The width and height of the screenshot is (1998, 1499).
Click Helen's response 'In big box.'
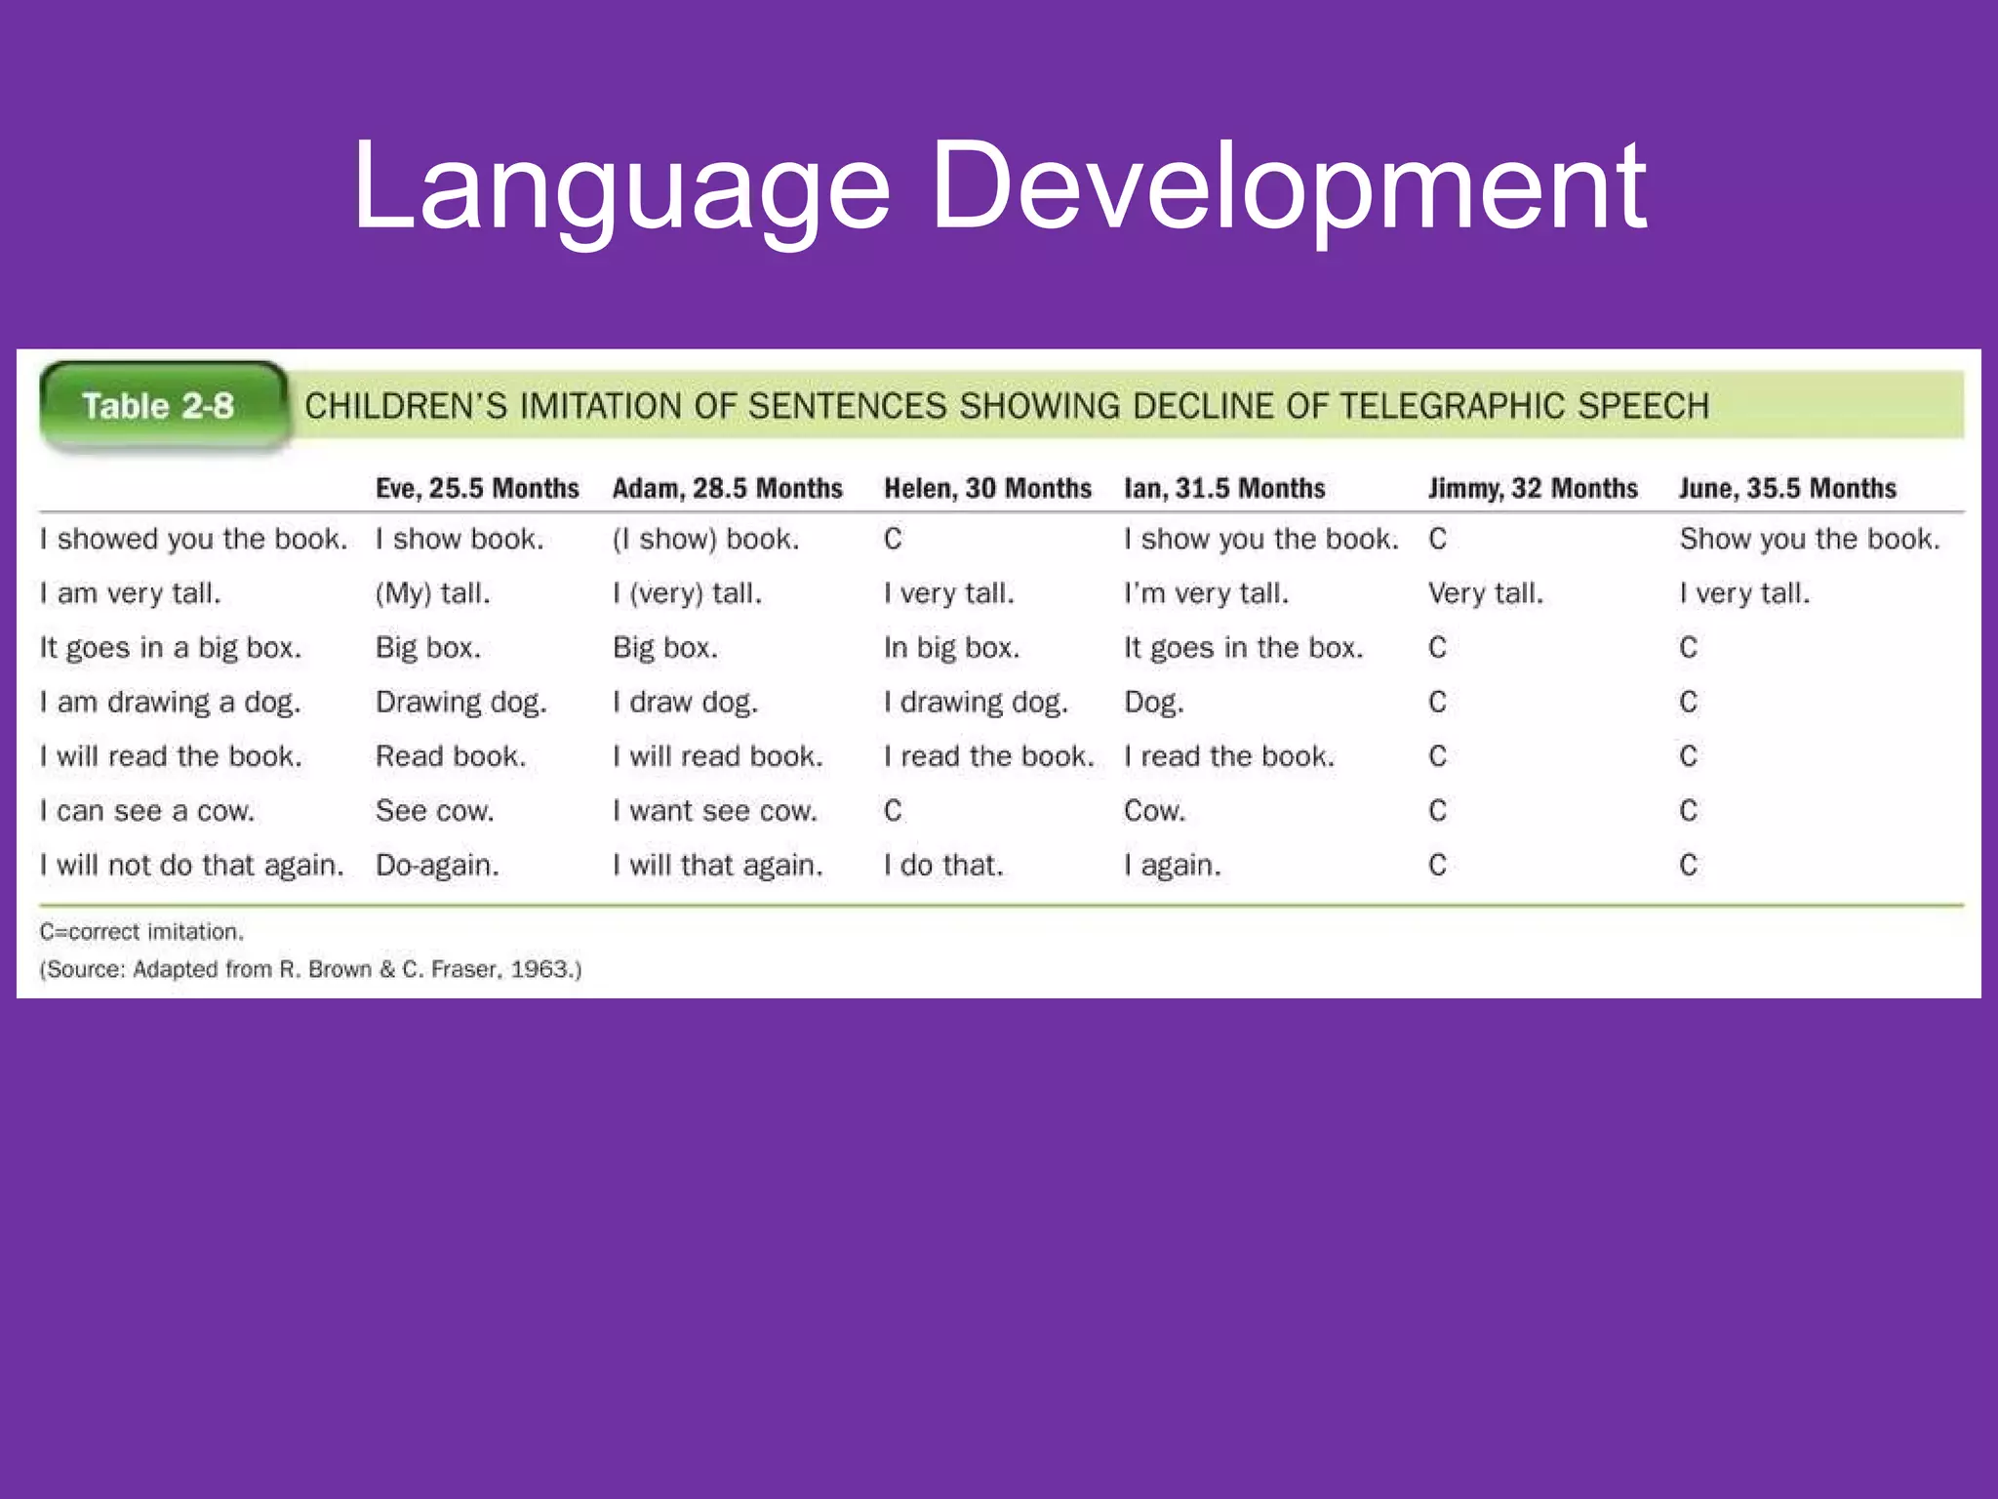pyautogui.click(x=951, y=648)
